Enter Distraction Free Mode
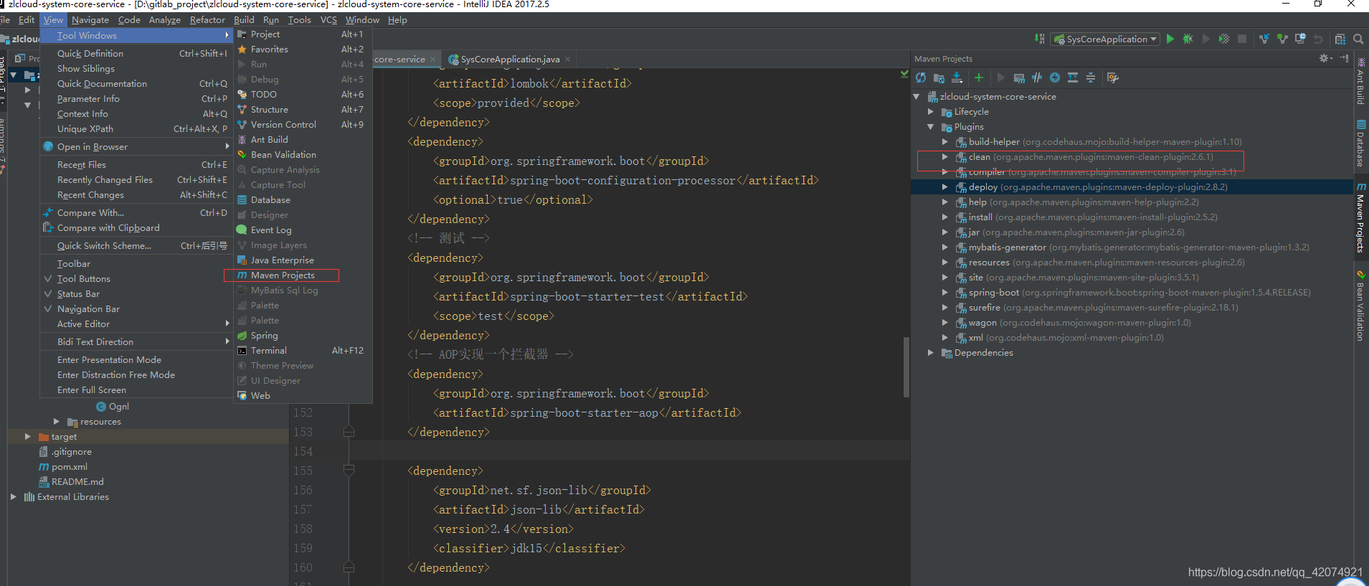 [116, 374]
